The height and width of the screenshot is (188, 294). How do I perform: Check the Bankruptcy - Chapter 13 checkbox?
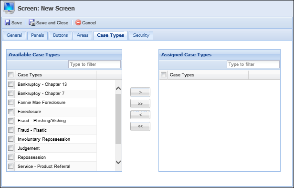[x=11, y=84]
